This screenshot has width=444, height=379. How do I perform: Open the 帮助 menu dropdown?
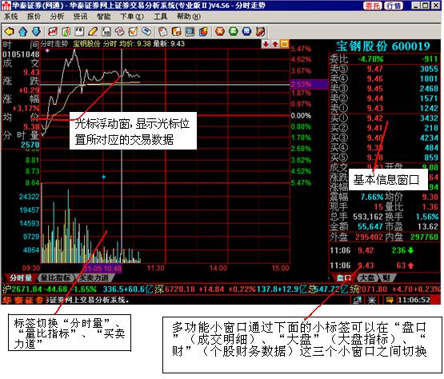tap(189, 17)
